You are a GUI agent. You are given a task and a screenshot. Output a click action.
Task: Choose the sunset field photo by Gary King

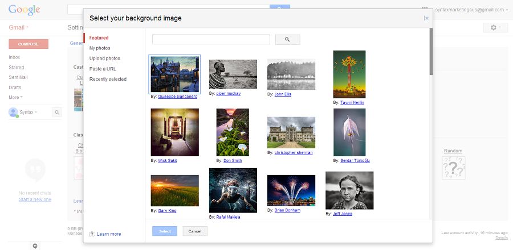click(x=175, y=191)
